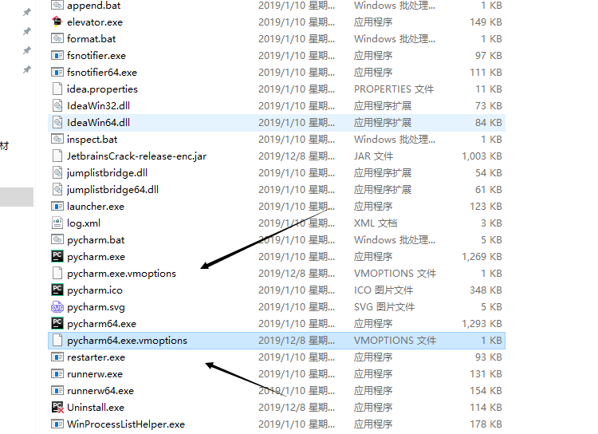Click the date of Uninstall.exe row
The width and height of the screenshot is (598, 434).
[297, 408]
